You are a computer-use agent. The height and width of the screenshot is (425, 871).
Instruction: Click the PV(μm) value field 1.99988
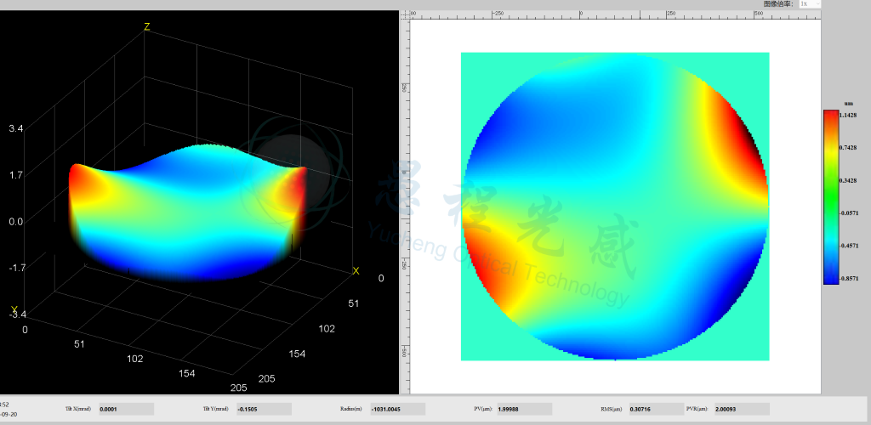(x=524, y=410)
